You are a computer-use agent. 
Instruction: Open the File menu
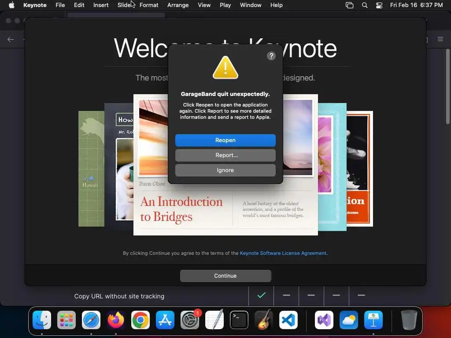click(60, 5)
